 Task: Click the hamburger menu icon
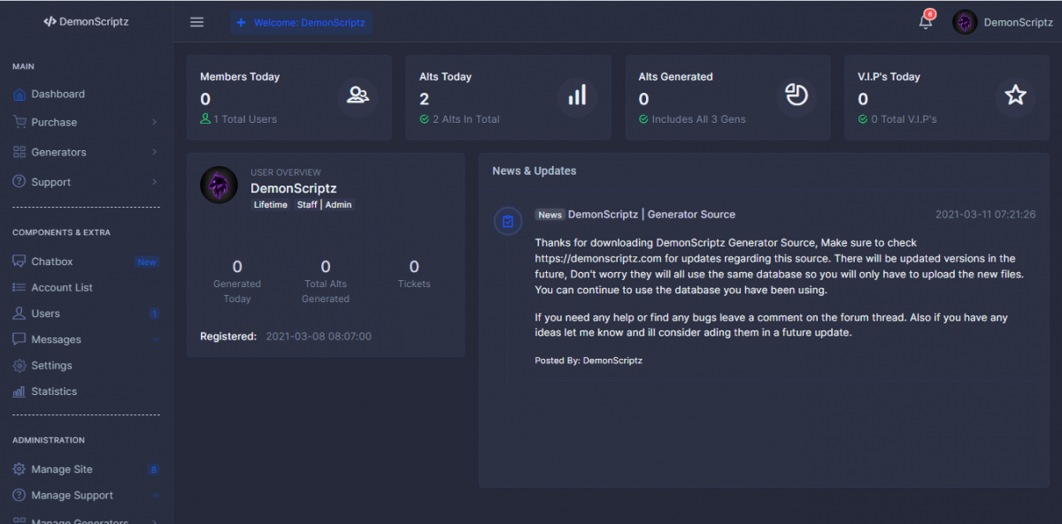tap(196, 22)
